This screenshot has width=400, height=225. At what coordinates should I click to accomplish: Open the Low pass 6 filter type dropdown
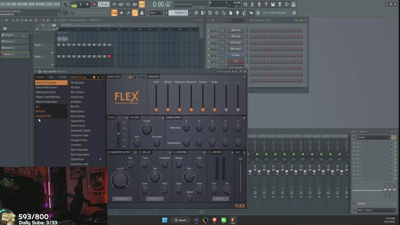(x=122, y=199)
